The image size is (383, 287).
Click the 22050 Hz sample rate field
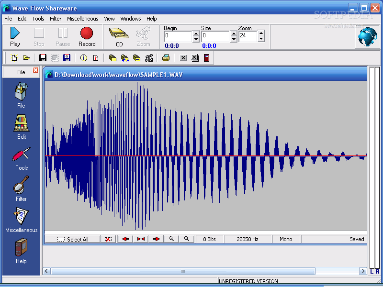pos(248,239)
